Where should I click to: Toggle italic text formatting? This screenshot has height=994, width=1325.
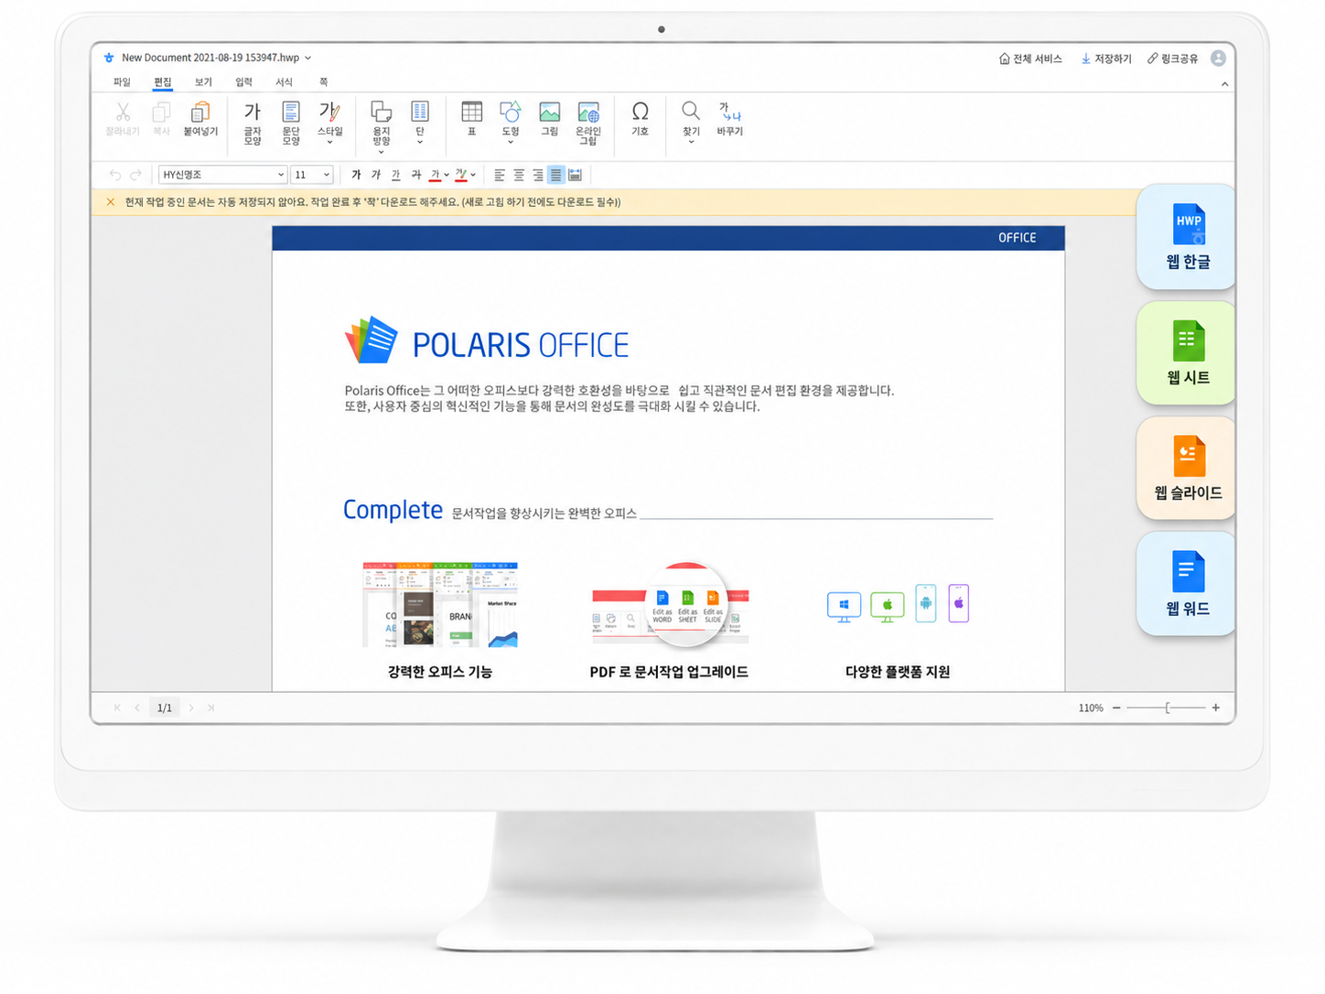(376, 175)
